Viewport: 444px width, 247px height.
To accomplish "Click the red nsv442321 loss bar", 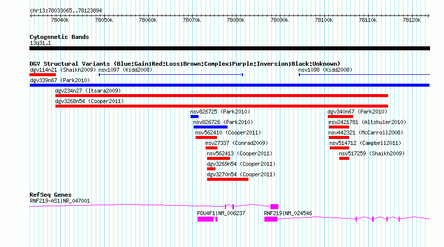I will coord(339,137).
